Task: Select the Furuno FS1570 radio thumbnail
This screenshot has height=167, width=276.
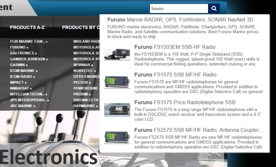Action: pos(117,82)
